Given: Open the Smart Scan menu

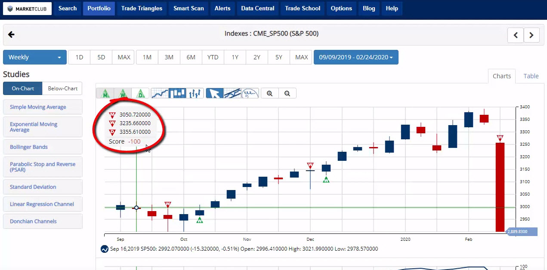Looking at the screenshot, I should [x=189, y=9].
